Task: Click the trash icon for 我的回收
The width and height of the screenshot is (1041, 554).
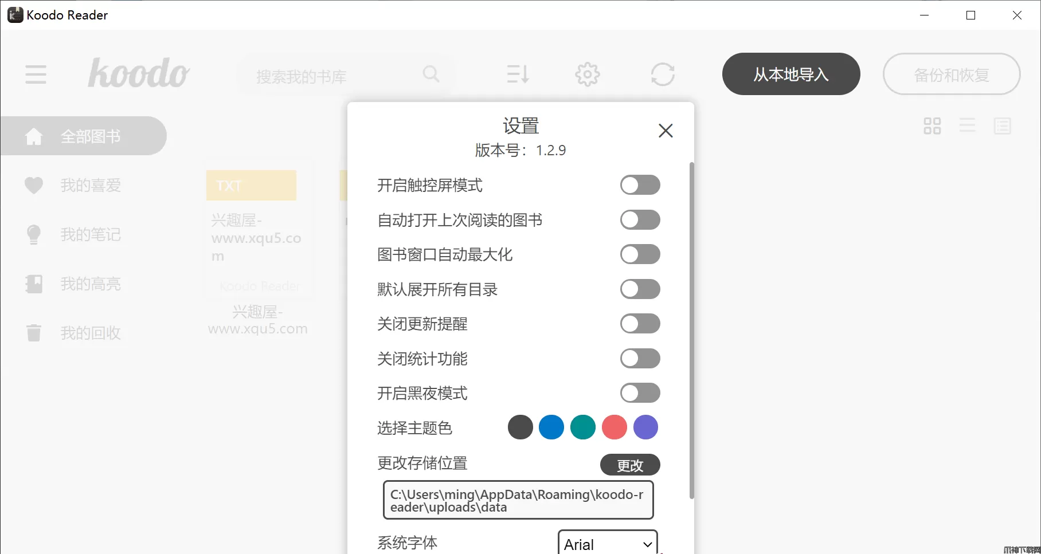Action: point(34,333)
